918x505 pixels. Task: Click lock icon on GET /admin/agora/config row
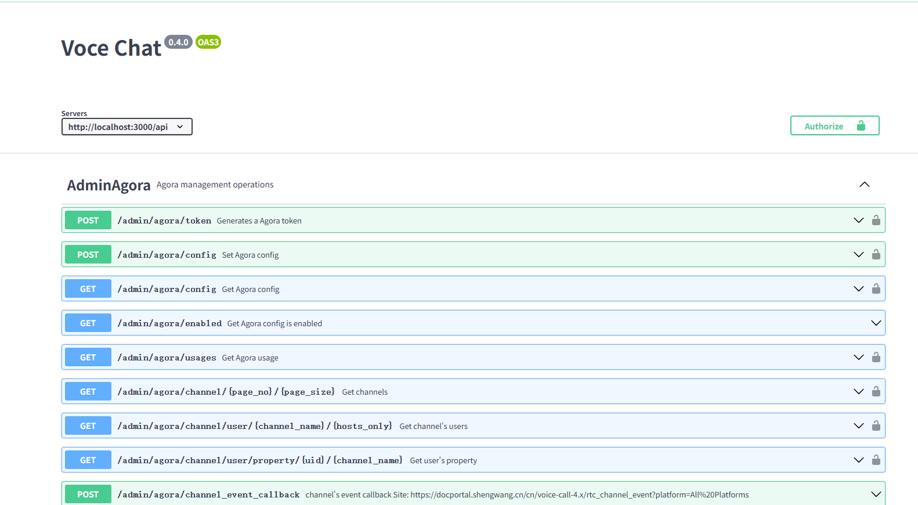pos(876,288)
